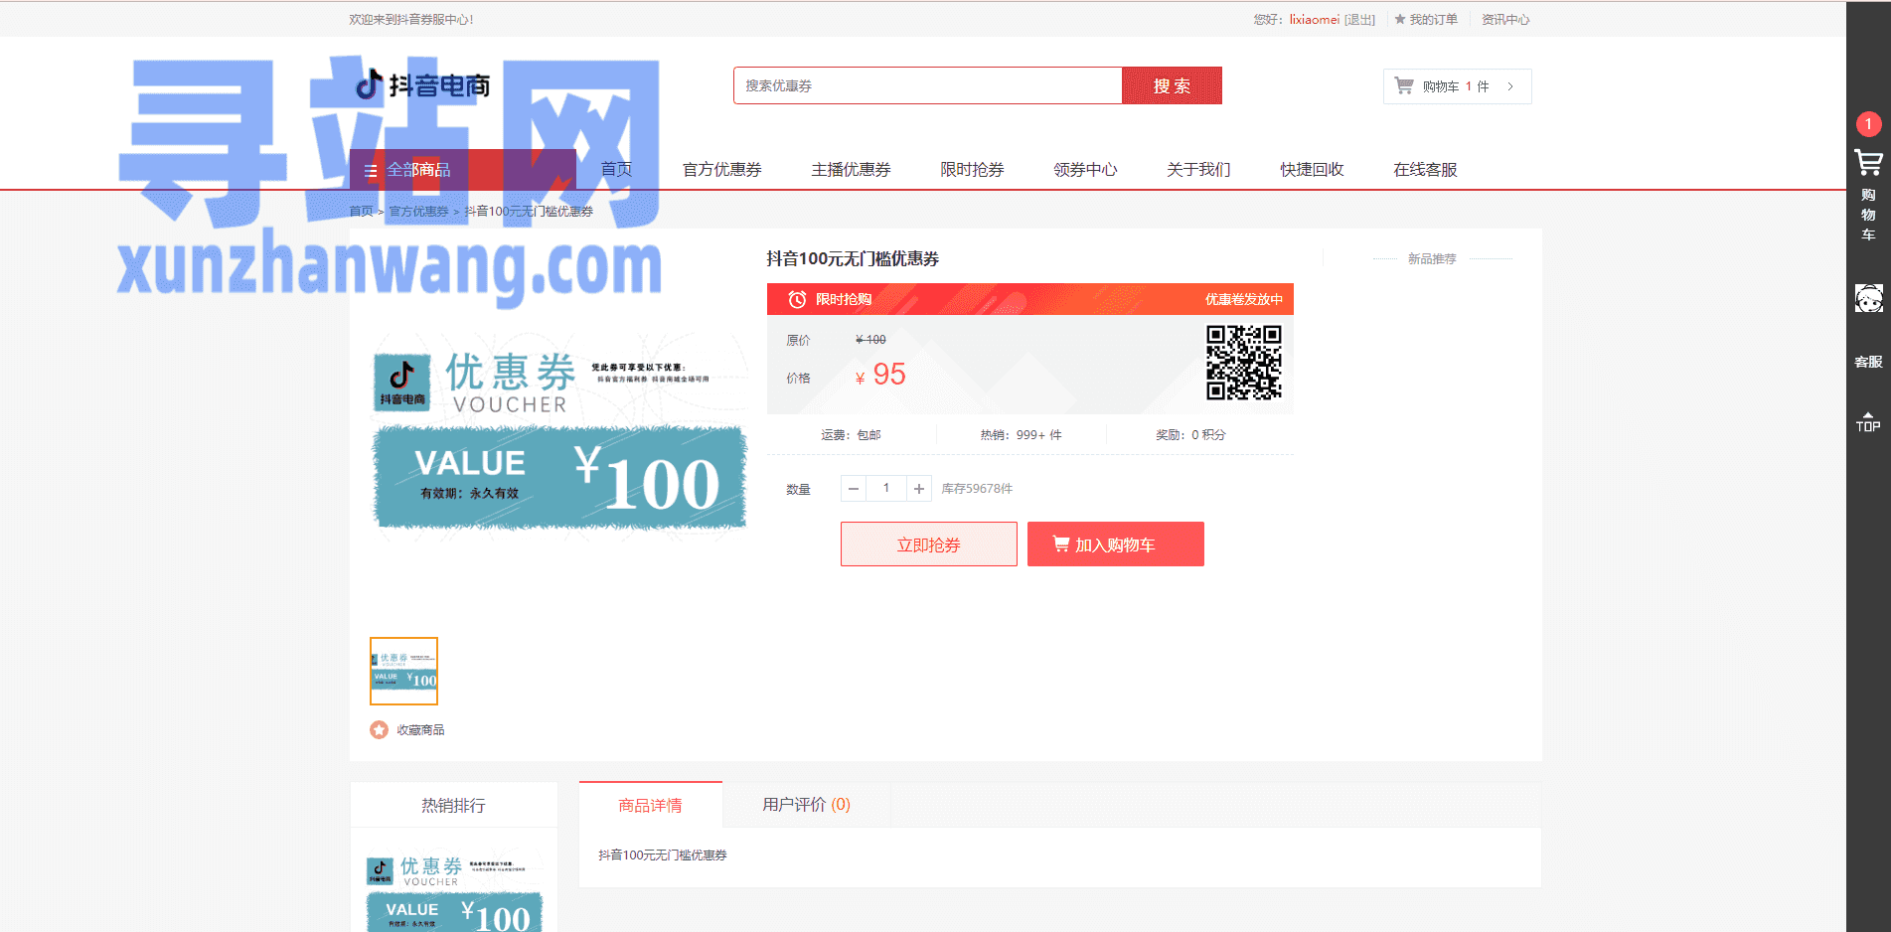Expand the cart arrow chevron
The width and height of the screenshot is (1891, 932).
pos(1510,86)
